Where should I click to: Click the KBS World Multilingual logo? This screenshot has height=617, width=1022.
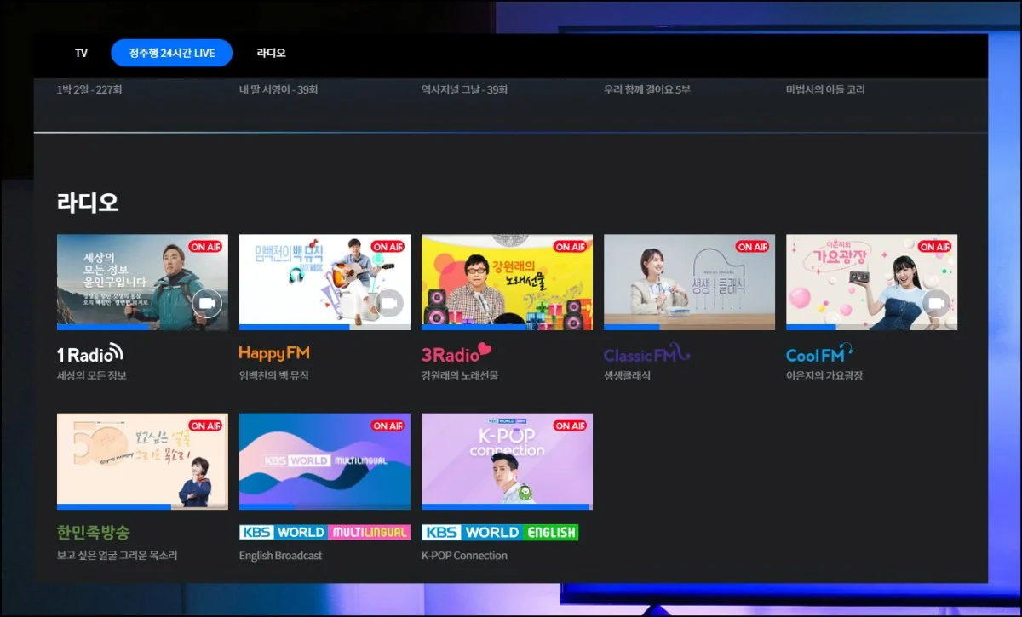pos(324,532)
